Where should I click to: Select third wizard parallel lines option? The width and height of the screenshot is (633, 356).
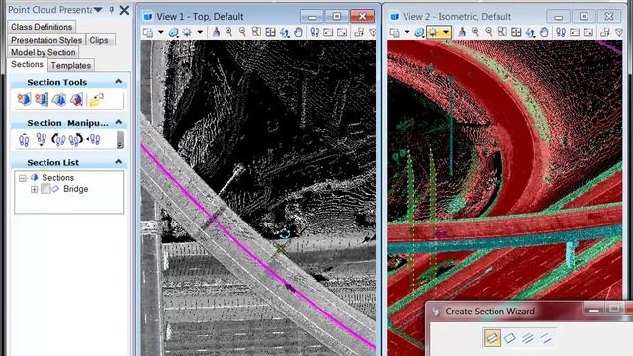tap(527, 338)
